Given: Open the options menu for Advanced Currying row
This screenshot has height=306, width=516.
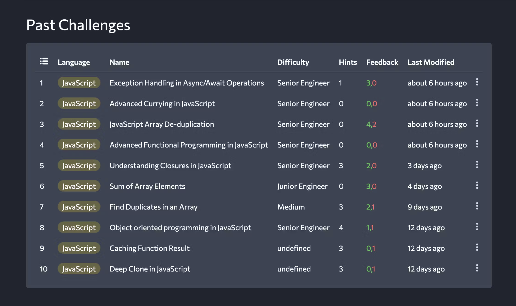Looking at the screenshot, I should (x=477, y=103).
